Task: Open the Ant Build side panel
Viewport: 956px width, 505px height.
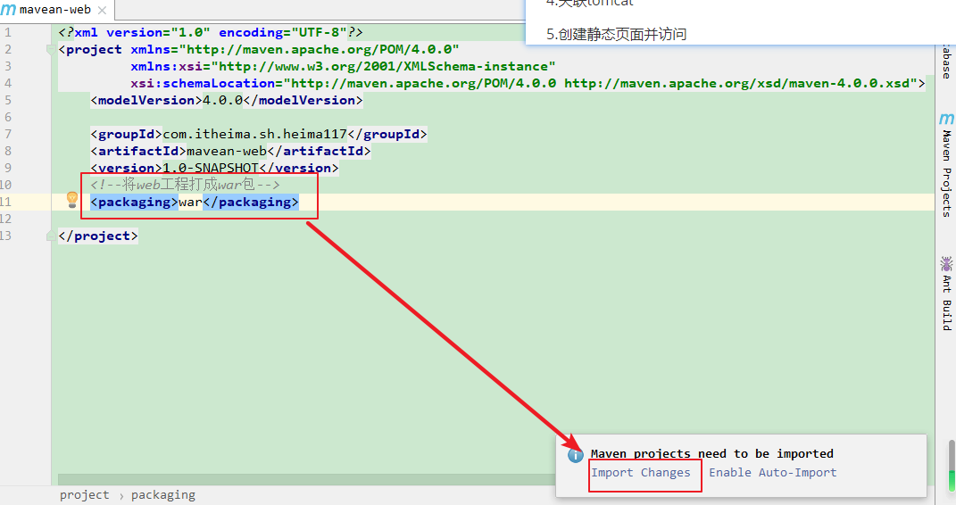Action: [946, 294]
